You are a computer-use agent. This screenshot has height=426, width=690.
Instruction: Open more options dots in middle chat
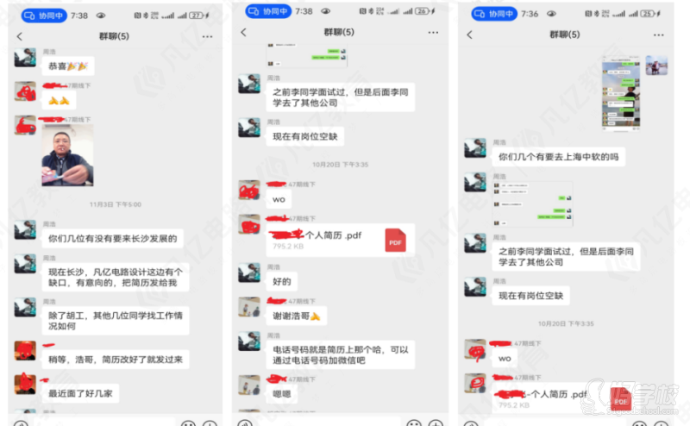coord(433,32)
